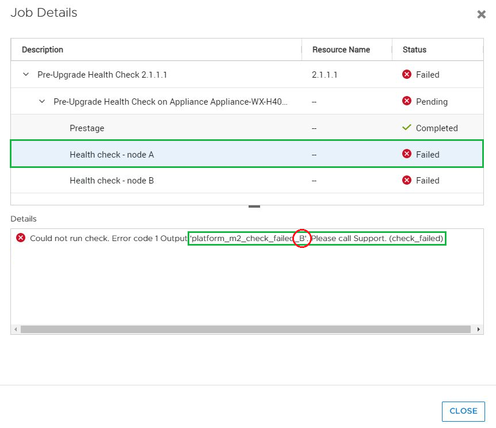Select Health check - node A row
Viewport: 496px width, 428px height.
[112, 155]
